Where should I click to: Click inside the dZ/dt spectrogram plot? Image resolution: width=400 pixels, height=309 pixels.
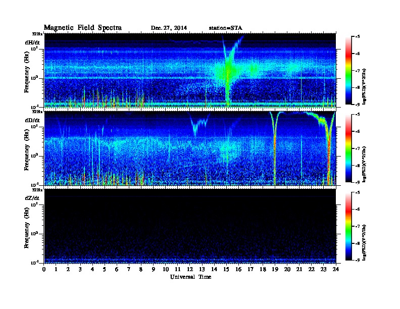click(190, 226)
